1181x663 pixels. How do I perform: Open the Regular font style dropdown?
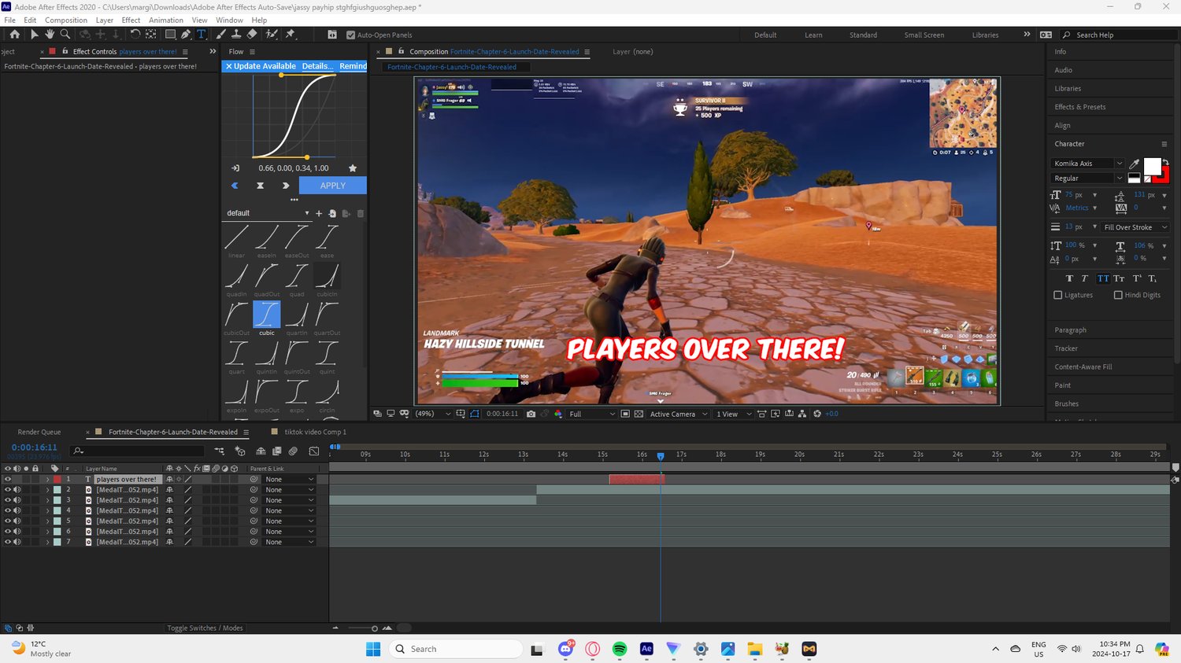click(1087, 179)
